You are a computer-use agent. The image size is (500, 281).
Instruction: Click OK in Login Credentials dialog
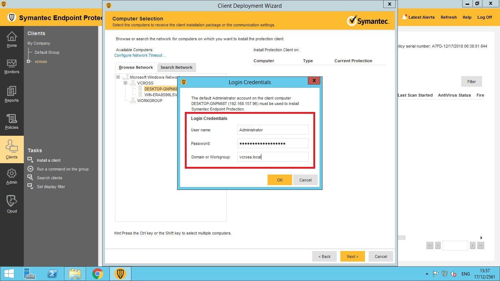tap(280, 180)
